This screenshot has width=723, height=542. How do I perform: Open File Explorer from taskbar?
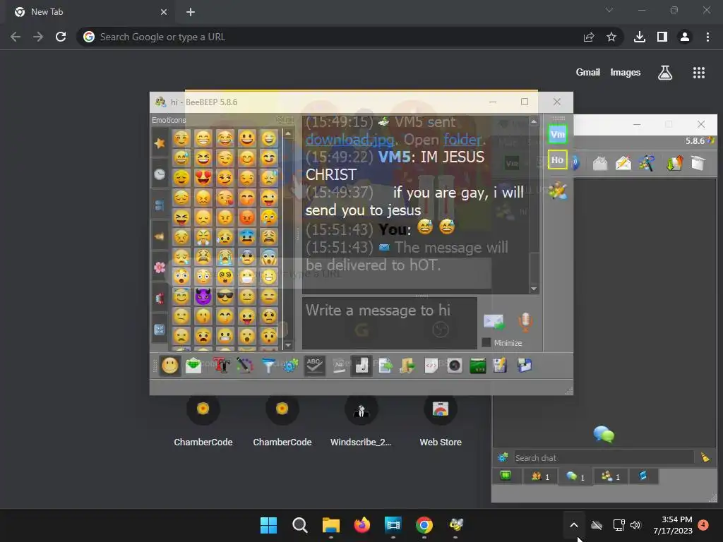[330, 525]
